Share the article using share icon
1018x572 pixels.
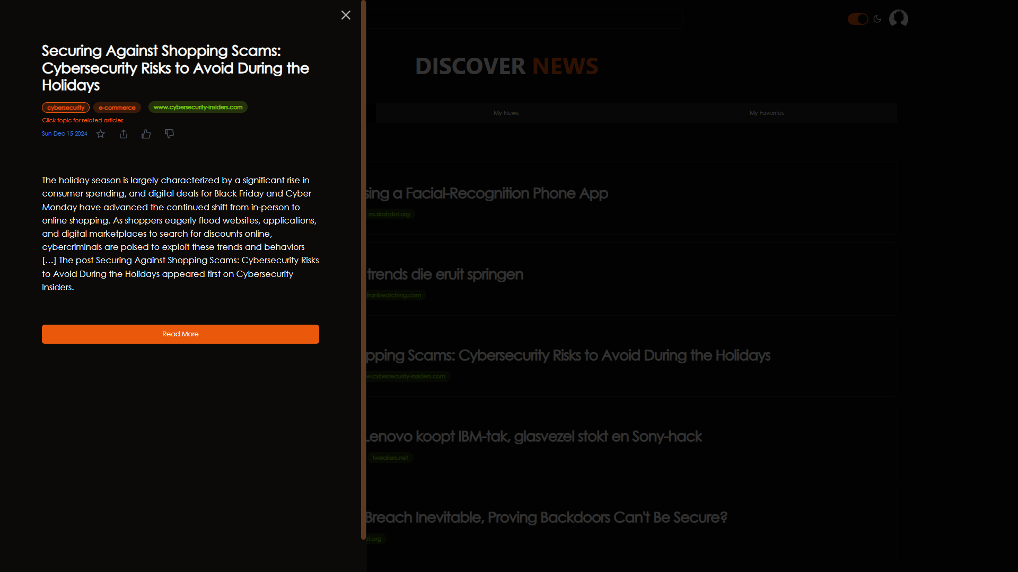124,134
